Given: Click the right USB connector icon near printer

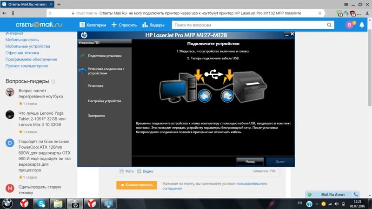Looking at the screenshot, I should [x=227, y=96].
